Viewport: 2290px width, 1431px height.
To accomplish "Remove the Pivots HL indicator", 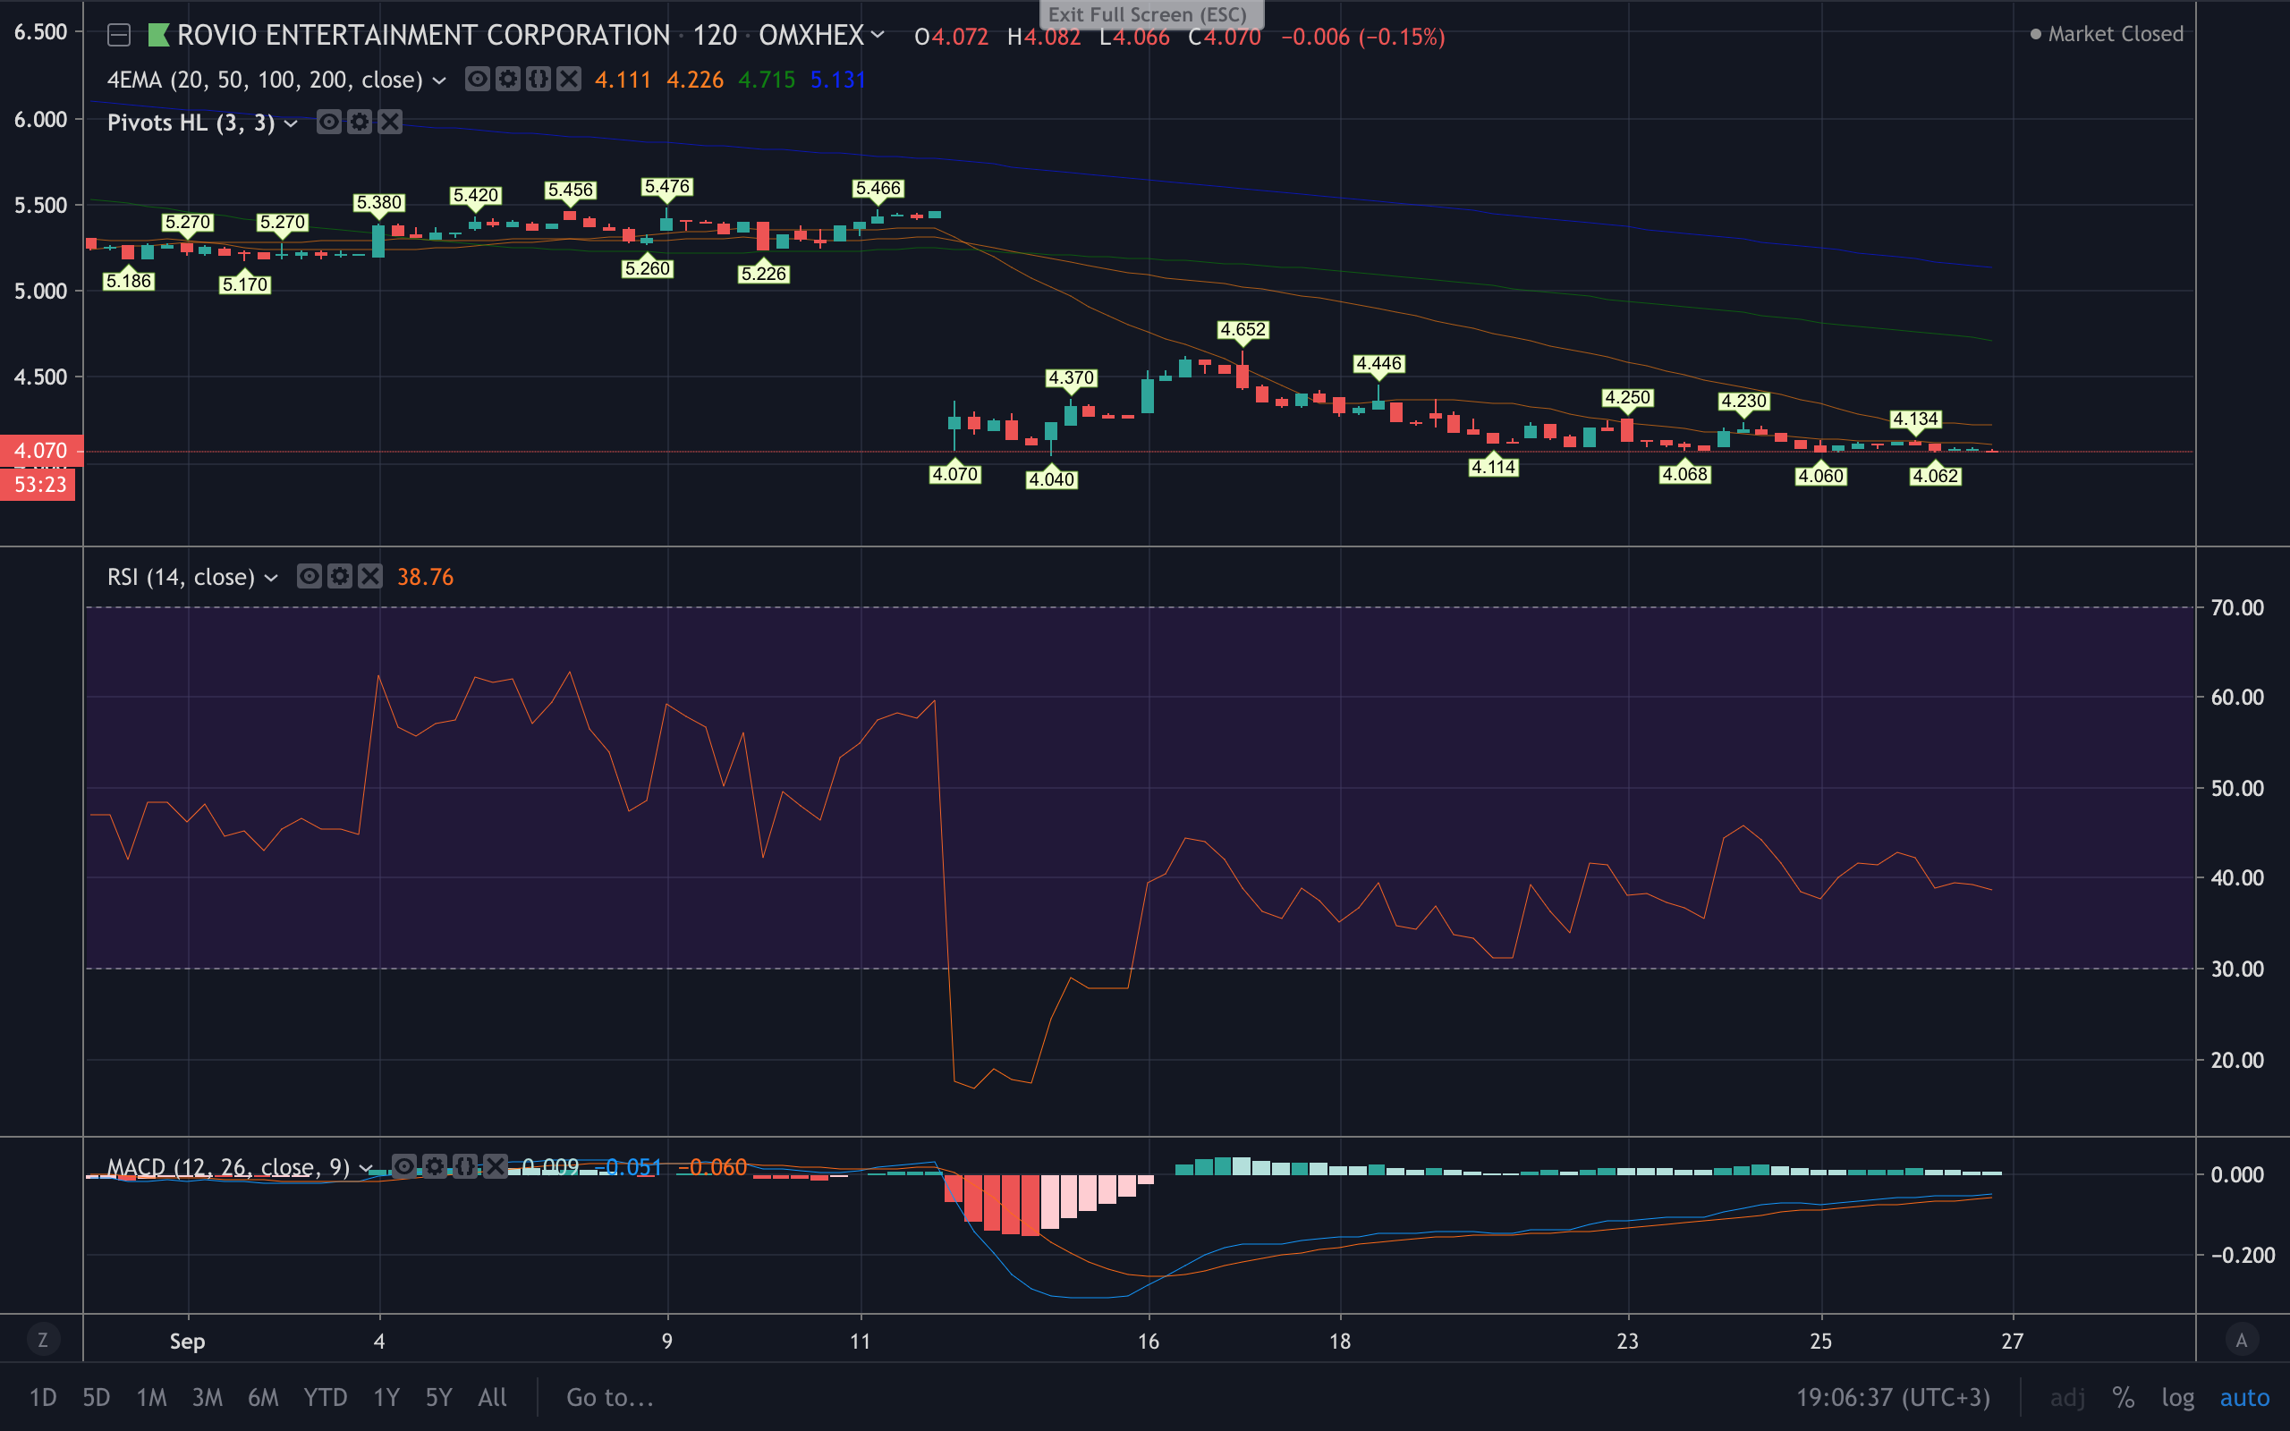I will point(390,123).
